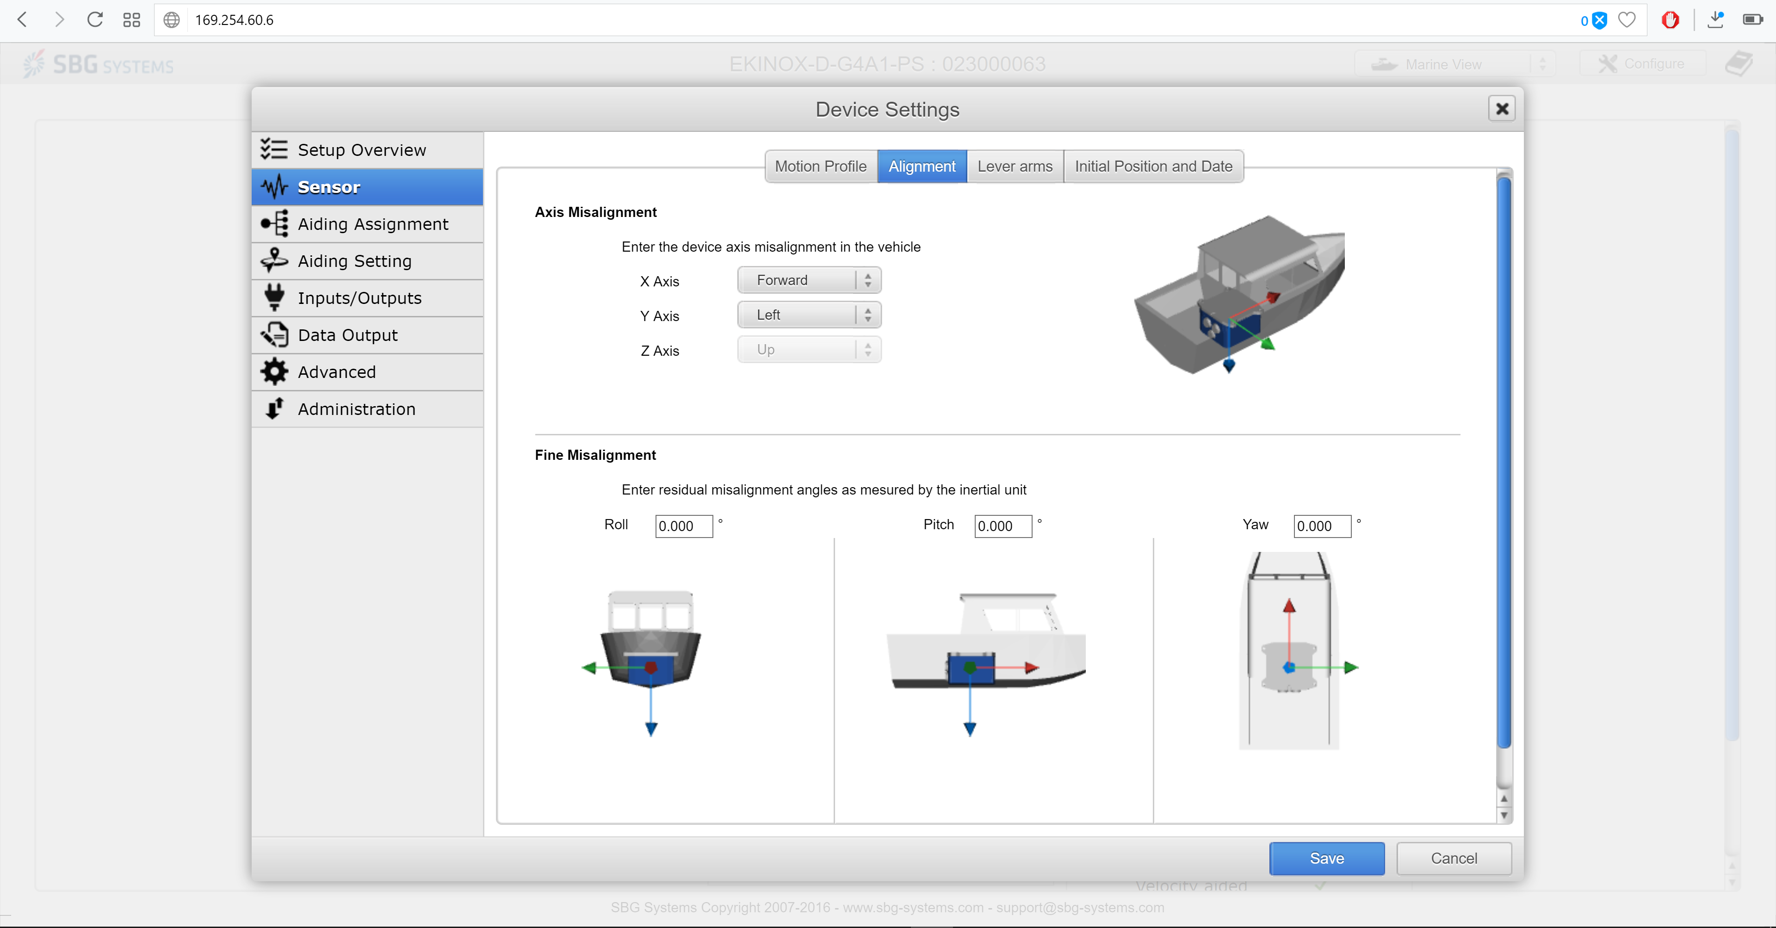Click the Advanced gear icon
Viewport: 1776px width, 928px height.
click(x=274, y=371)
